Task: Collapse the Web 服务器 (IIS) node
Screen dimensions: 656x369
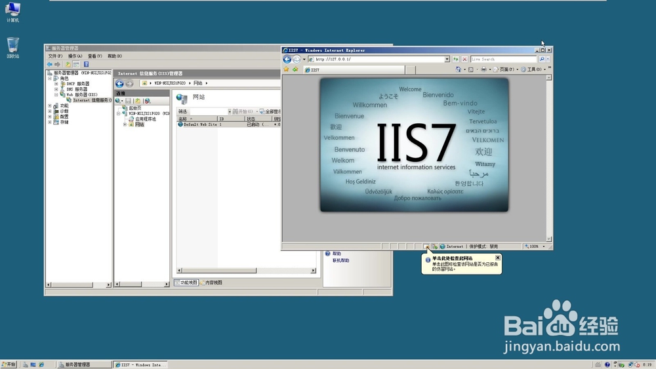Action: click(56, 94)
